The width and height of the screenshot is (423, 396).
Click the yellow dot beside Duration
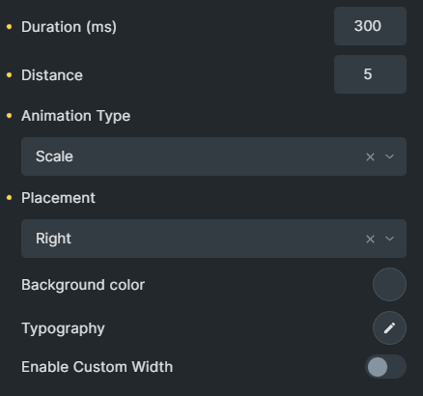tap(10, 27)
